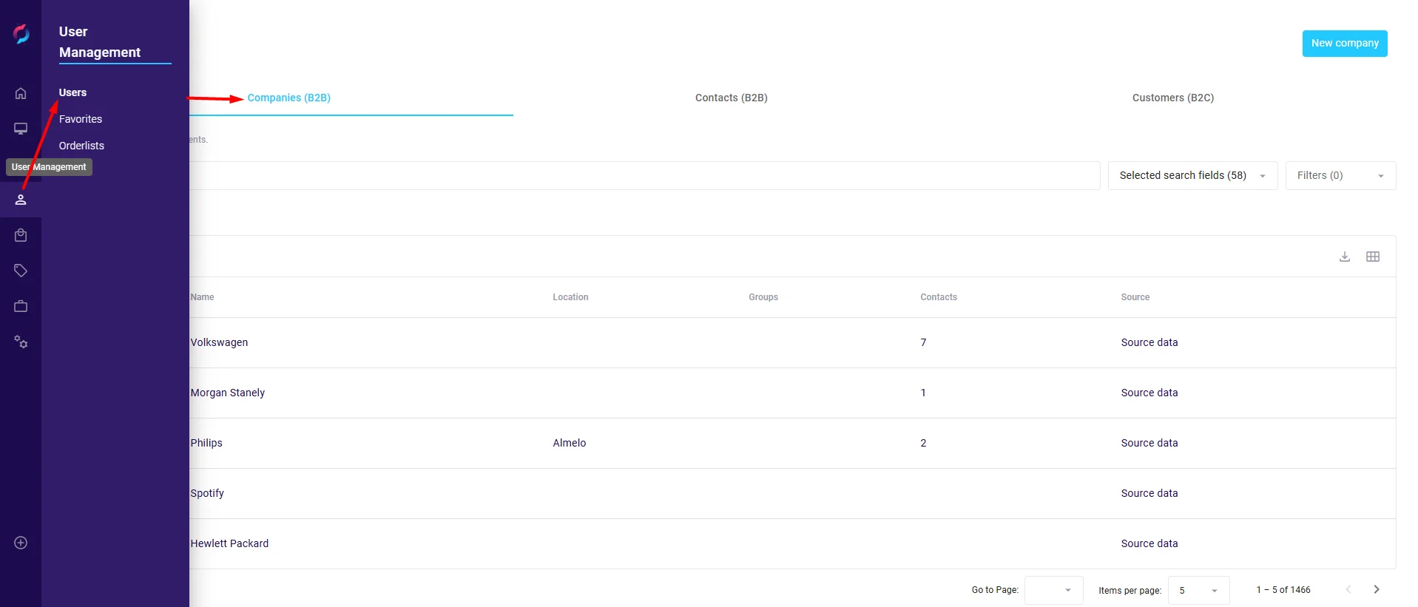Open the Morgan Stanely company row
Screen dimensions: 1418x607
[792, 393]
